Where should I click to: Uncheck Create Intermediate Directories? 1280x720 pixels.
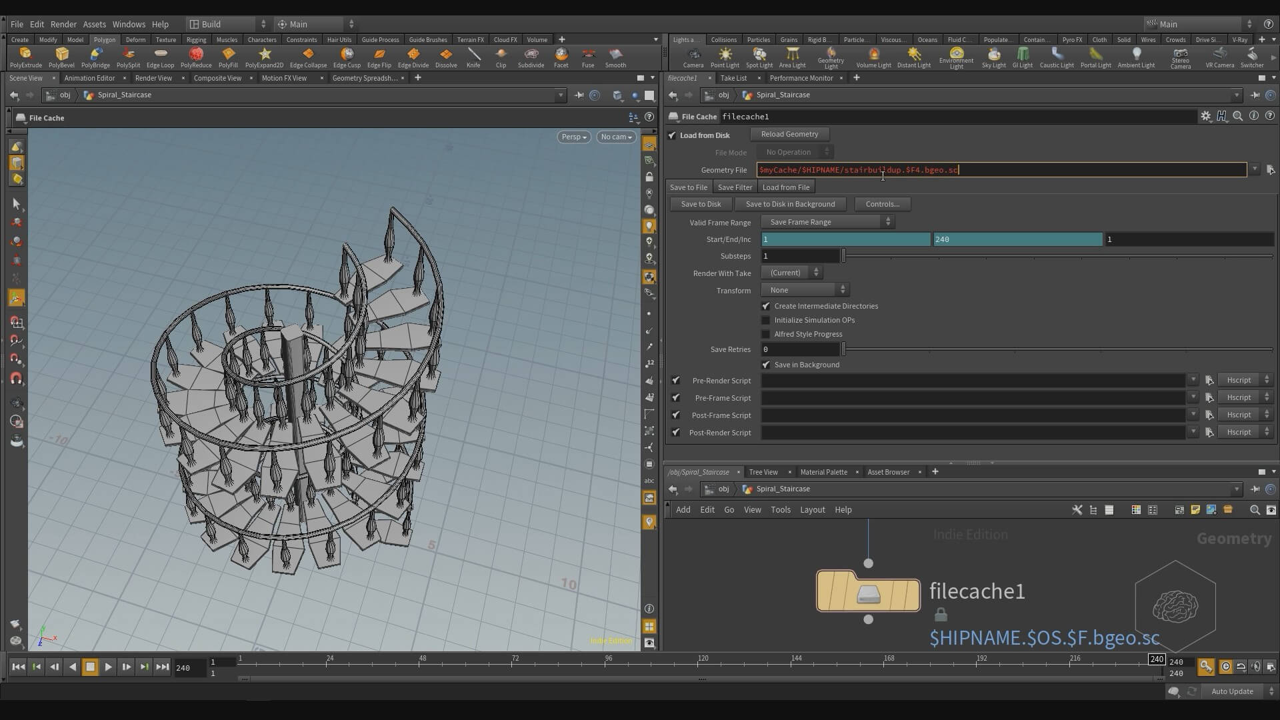(766, 306)
